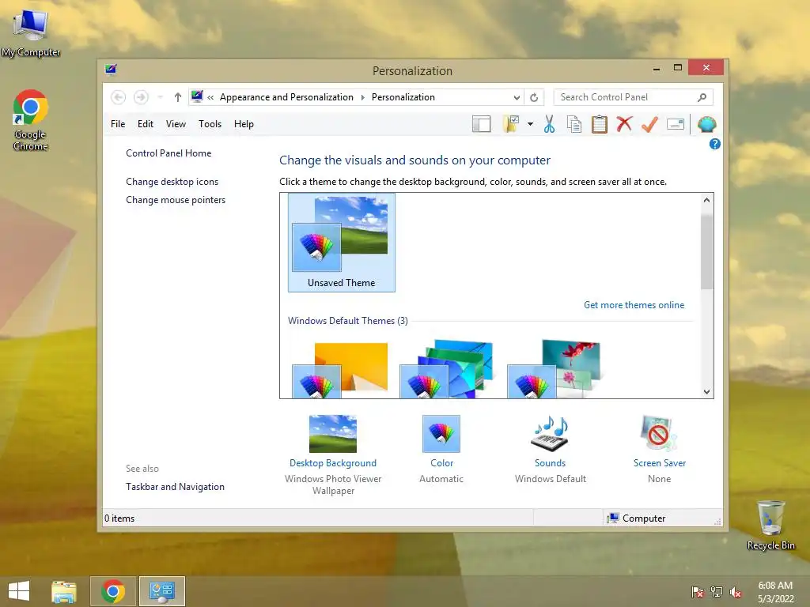810x607 pixels.
Task: Click the Copy toolbar icon
Action: pos(574,124)
